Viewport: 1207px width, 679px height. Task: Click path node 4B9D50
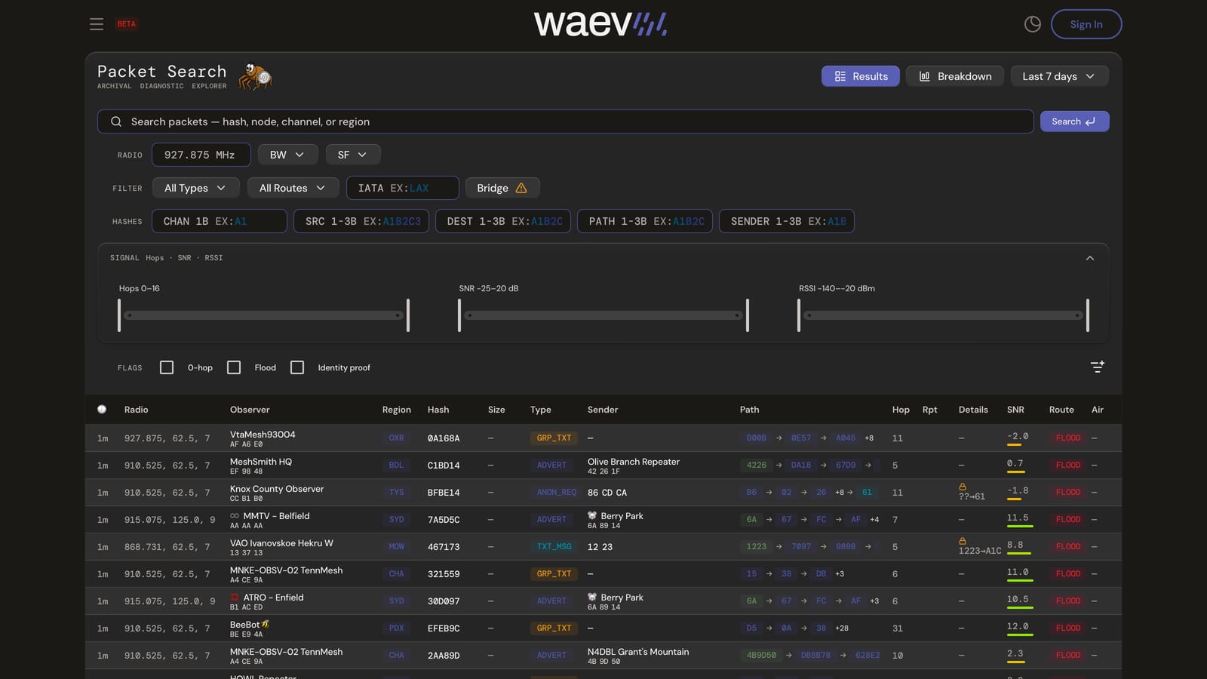[761, 655]
